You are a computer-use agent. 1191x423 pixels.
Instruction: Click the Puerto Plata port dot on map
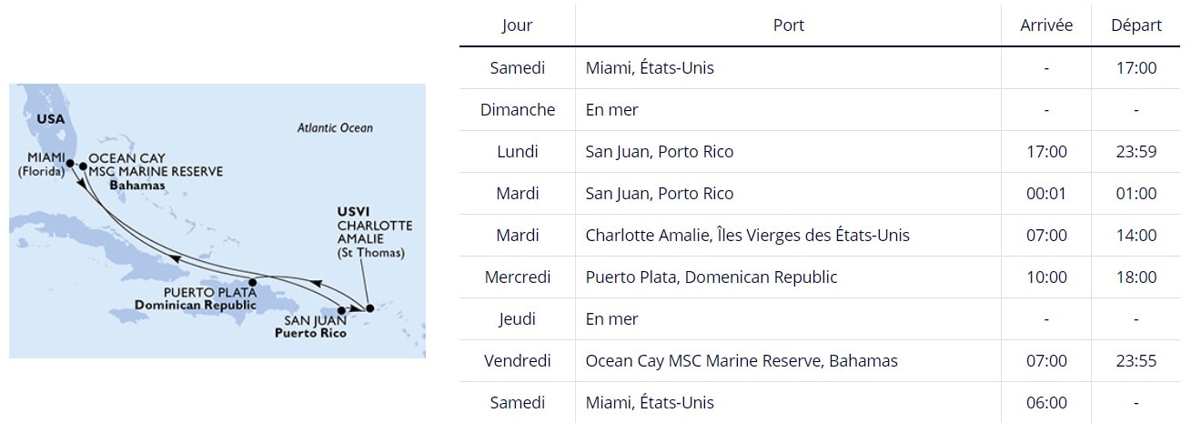tap(253, 282)
